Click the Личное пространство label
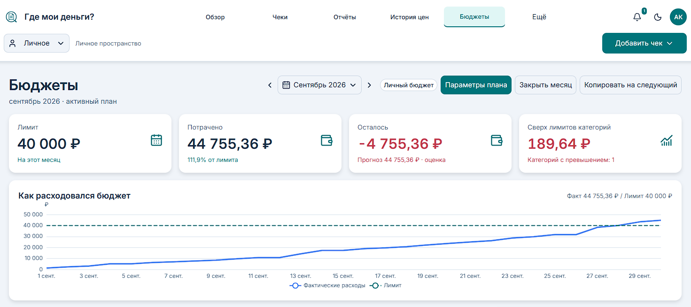 [x=108, y=43]
